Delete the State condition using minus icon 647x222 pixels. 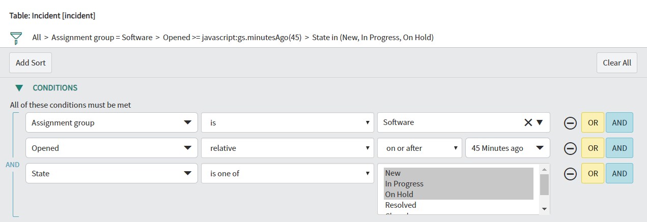(x=571, y=174)
